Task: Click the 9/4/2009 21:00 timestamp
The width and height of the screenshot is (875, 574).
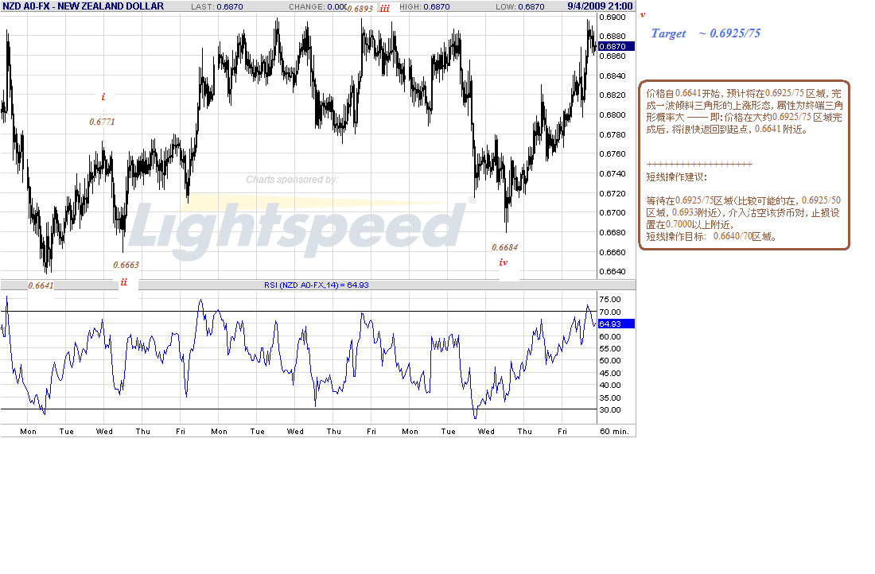Action: tap(600, 6)
